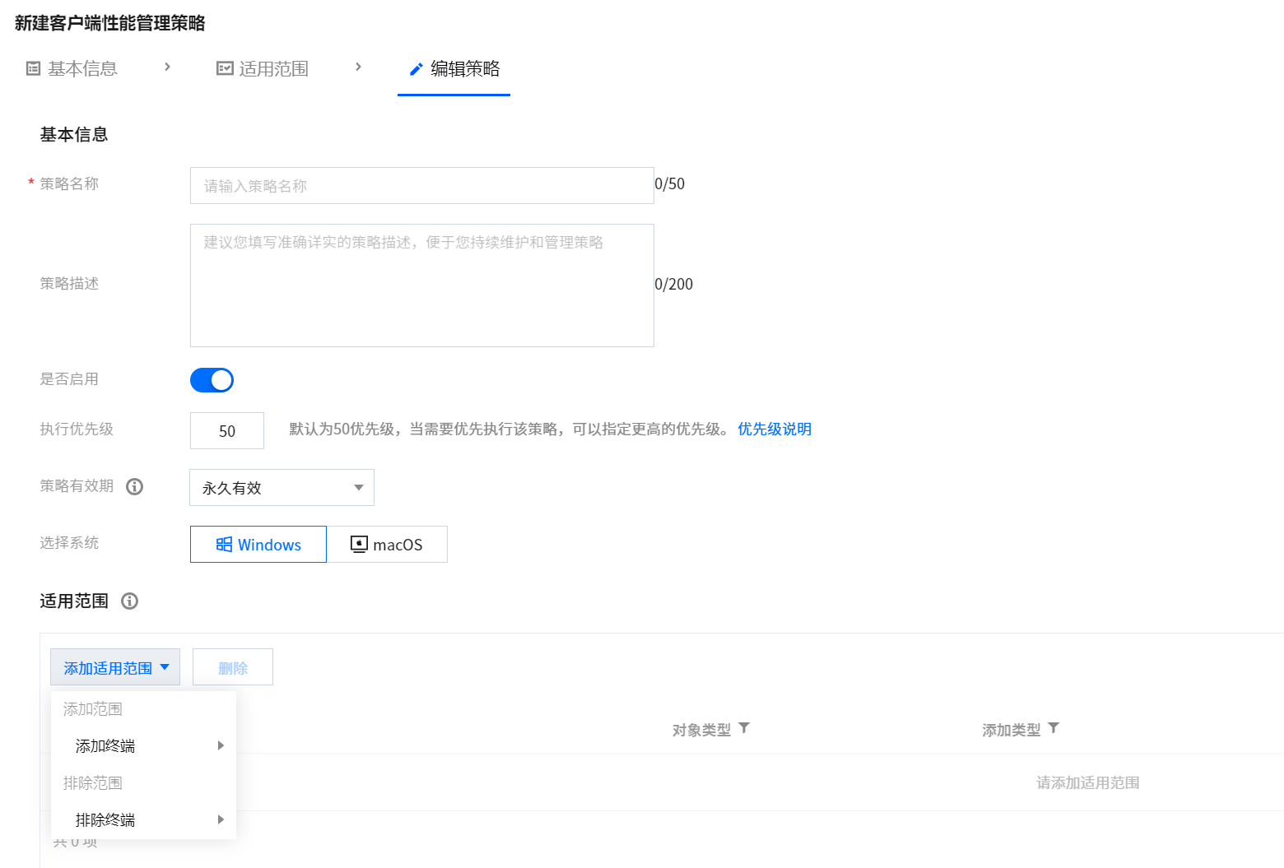This screenshot has height=868, width=1284.
Task: Open the 添加适用范围 dropdown button
Action: [115, 667]
